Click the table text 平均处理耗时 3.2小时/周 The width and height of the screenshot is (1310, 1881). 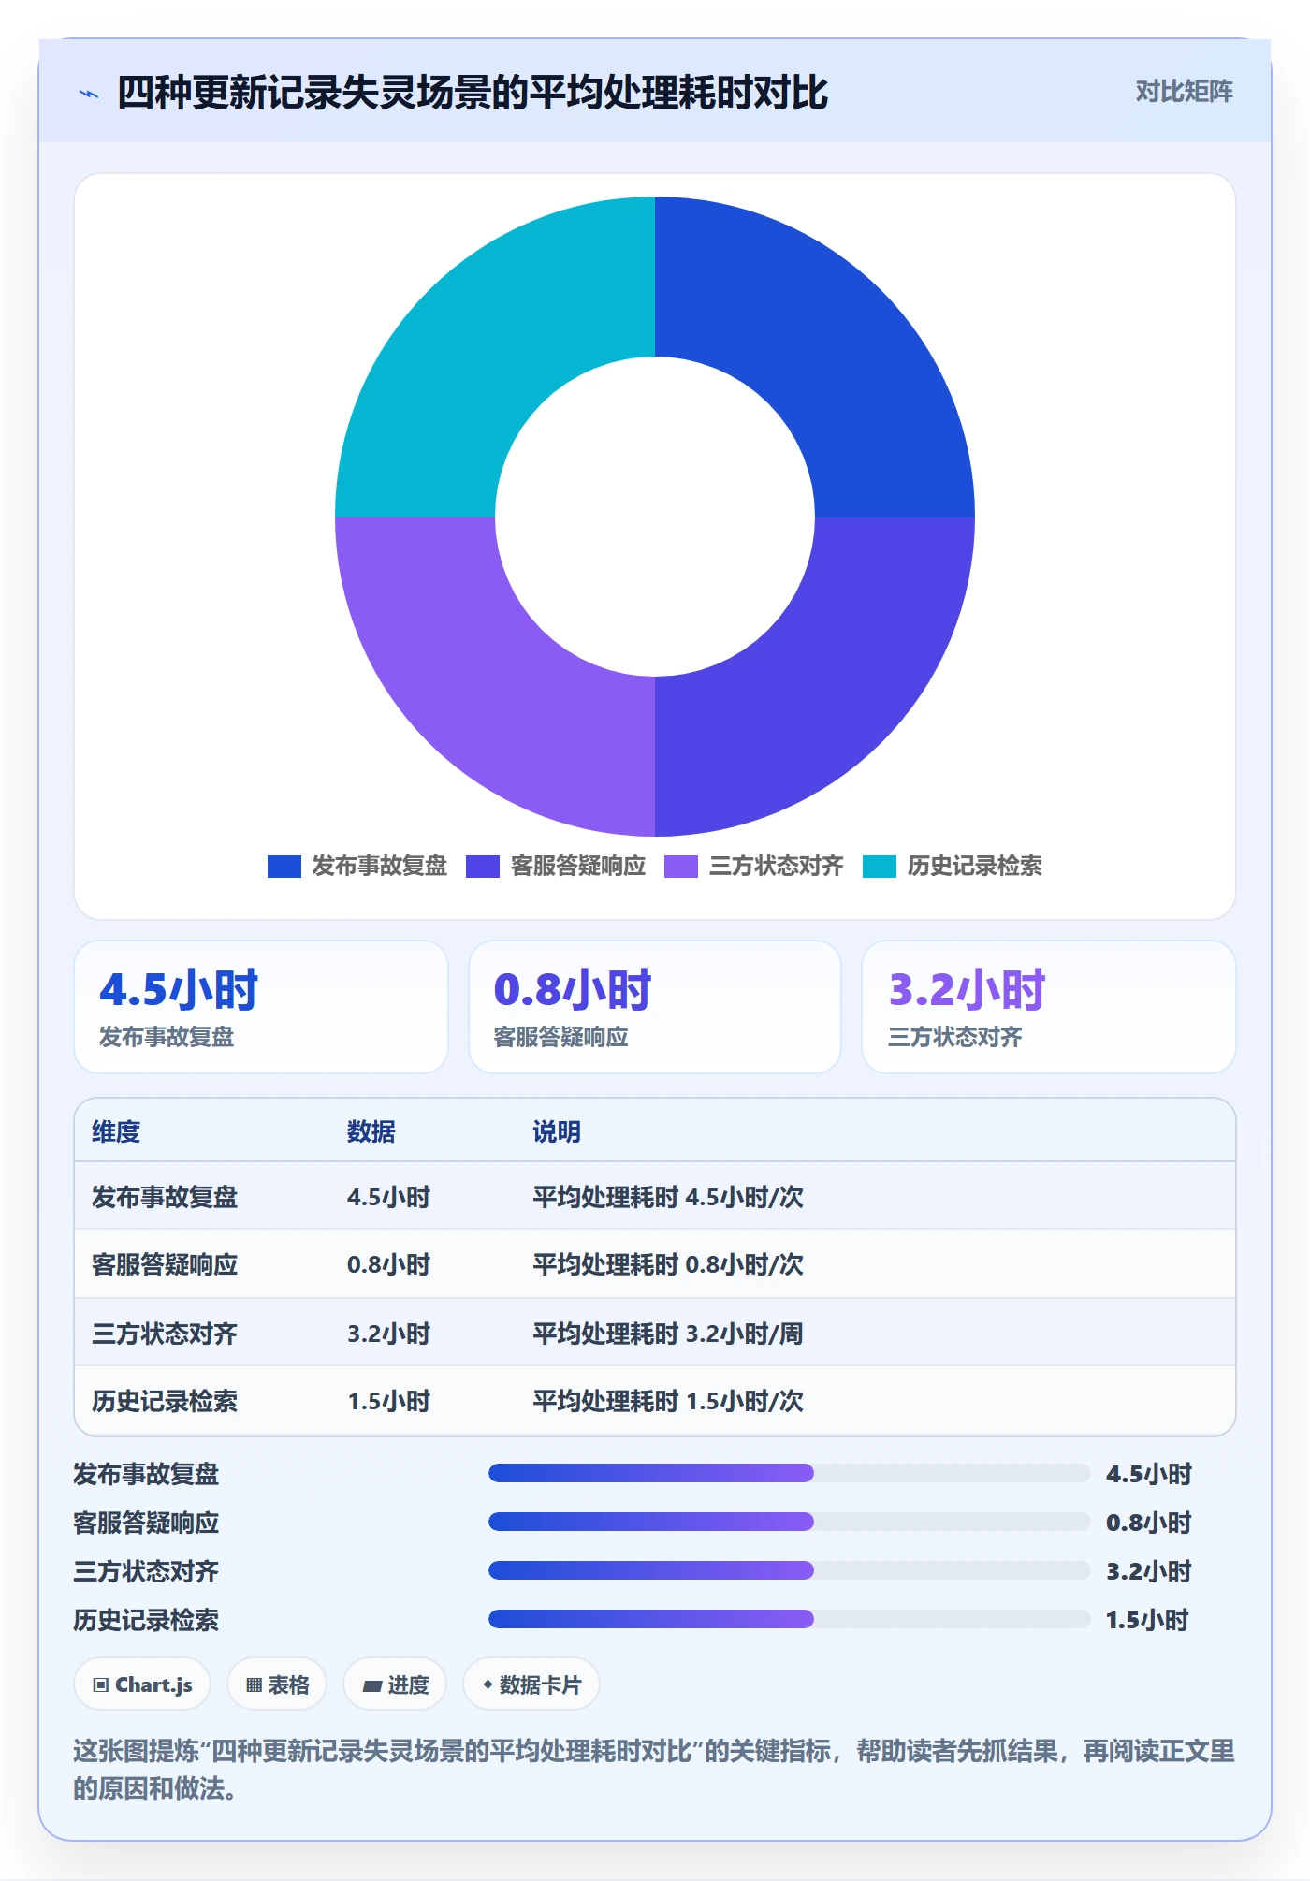[x=668, y=1334]
